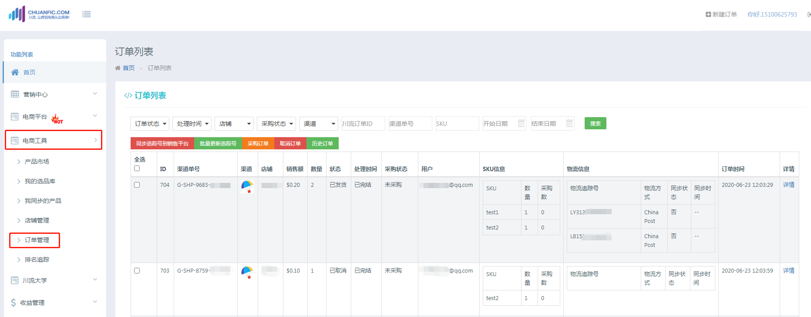This screenshot has height=317, width=811.
Task: Click SKU test1 in order 704
Action: [492, 212]
